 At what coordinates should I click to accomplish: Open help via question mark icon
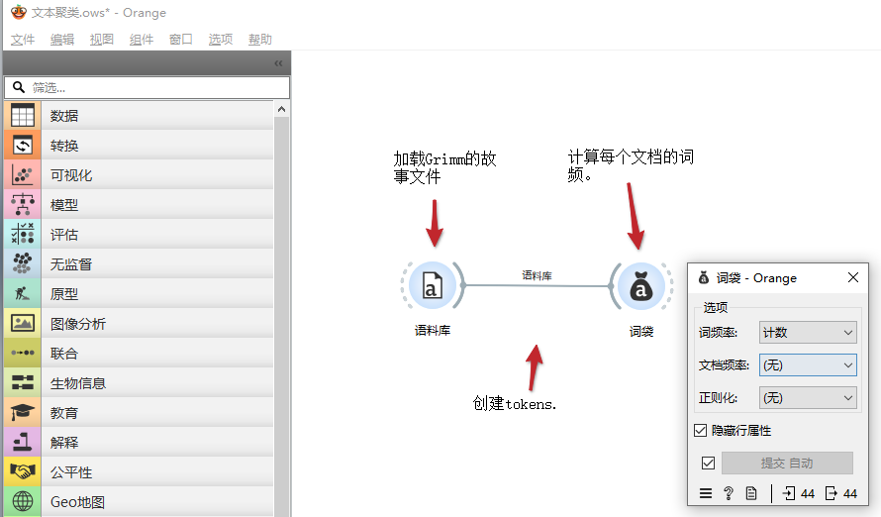(729, 493)
